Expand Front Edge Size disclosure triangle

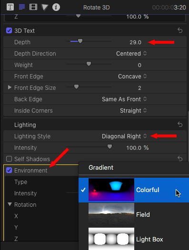[x=10, y=87]
